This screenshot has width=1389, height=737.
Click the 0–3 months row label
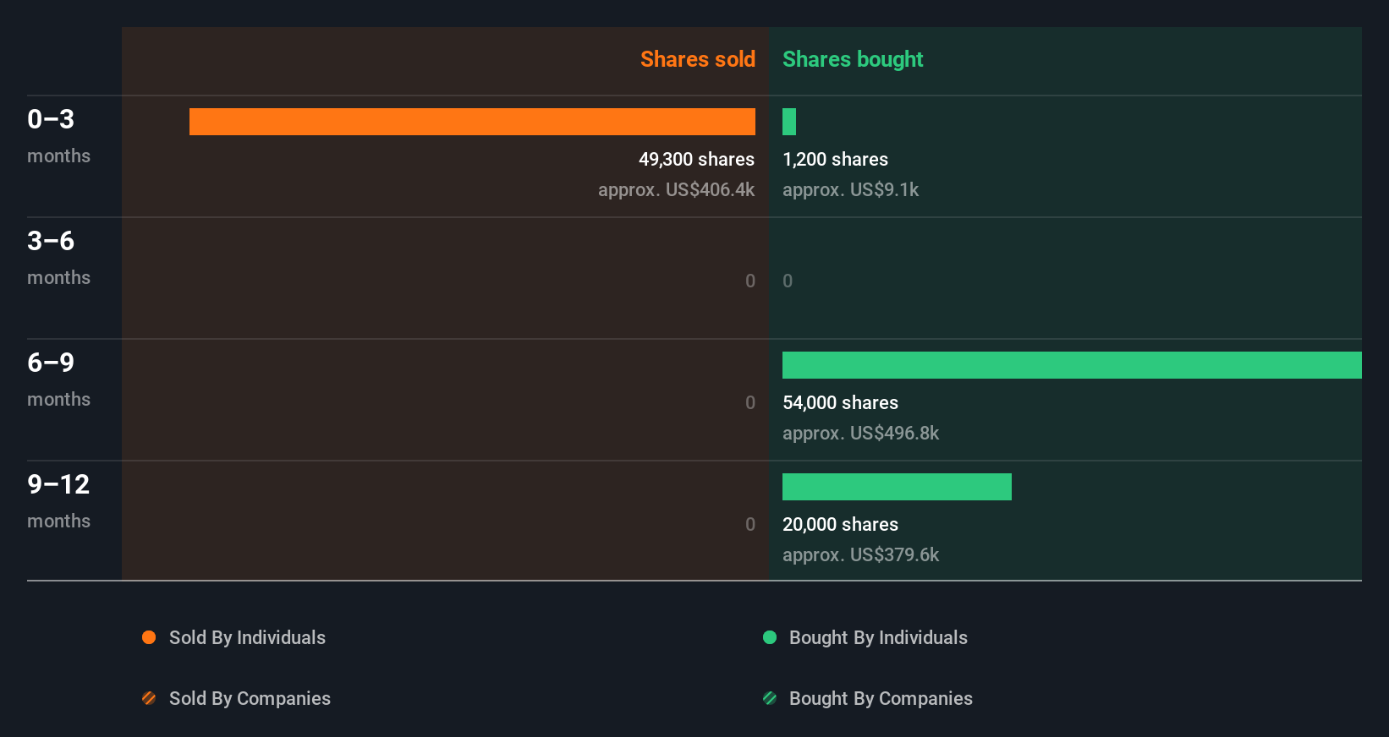click(58, 136)
